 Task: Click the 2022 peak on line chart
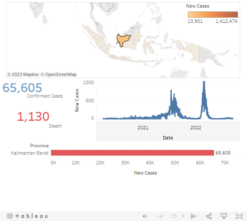tap(204, 82)
